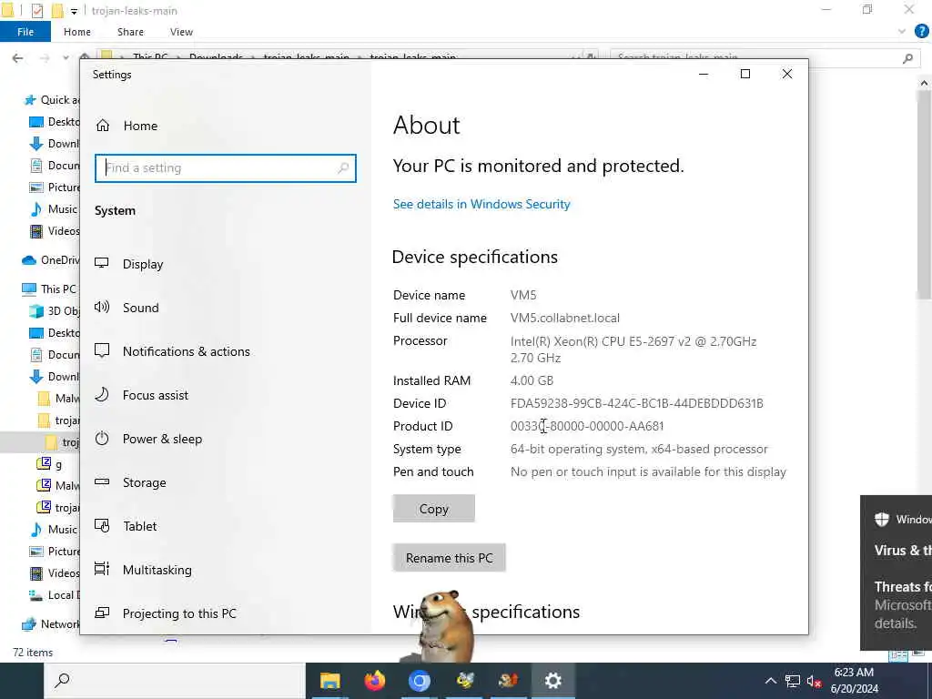Open Quick Access Toolbar customize dropdown arrow
The width and height of the screenshot is (932, 699).
(74, 11)
